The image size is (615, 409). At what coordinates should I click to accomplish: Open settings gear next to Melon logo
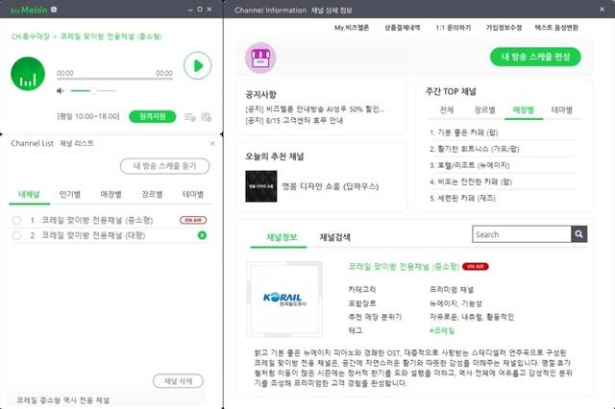point(54,10)
